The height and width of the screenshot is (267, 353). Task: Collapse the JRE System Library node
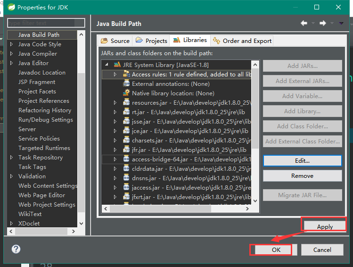tap(107, 65)
